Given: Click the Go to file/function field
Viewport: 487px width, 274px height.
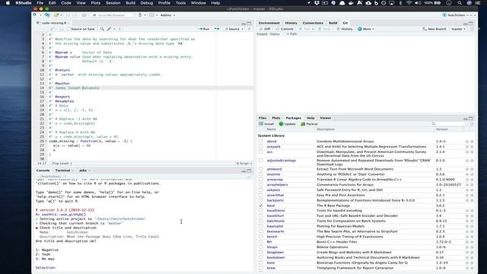Looking at the screenshot, I should click(113, 15).
